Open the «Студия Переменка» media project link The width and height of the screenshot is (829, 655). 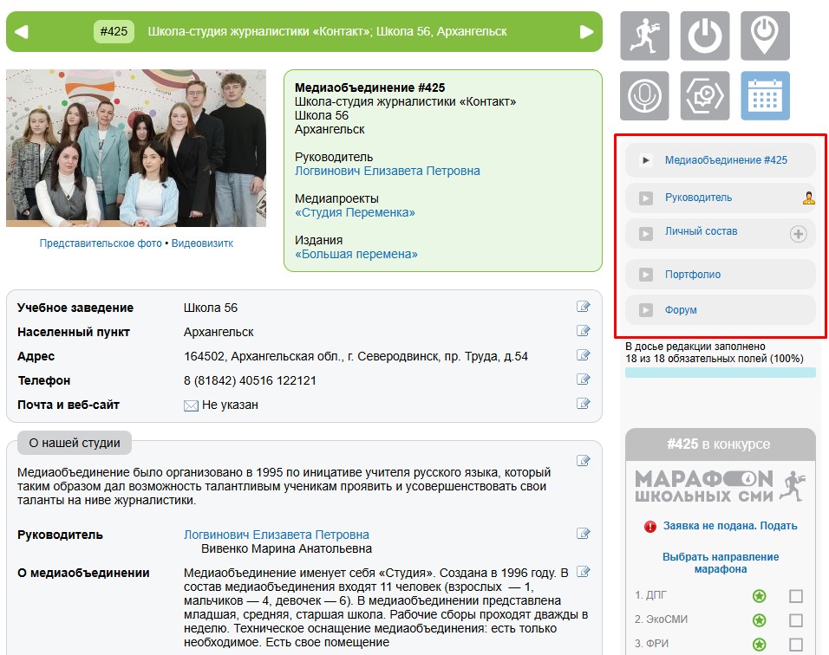355,212
